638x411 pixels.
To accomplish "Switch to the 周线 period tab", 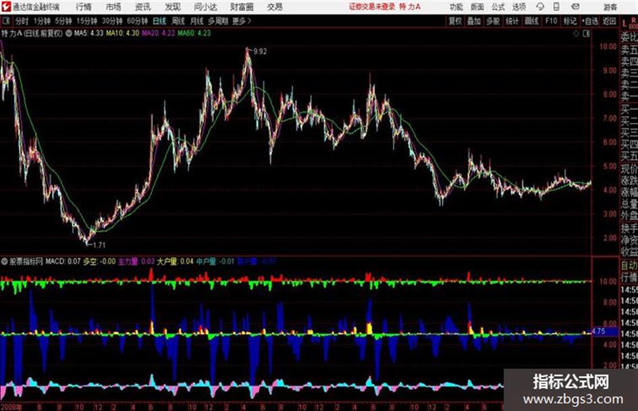I will [178, 21].
